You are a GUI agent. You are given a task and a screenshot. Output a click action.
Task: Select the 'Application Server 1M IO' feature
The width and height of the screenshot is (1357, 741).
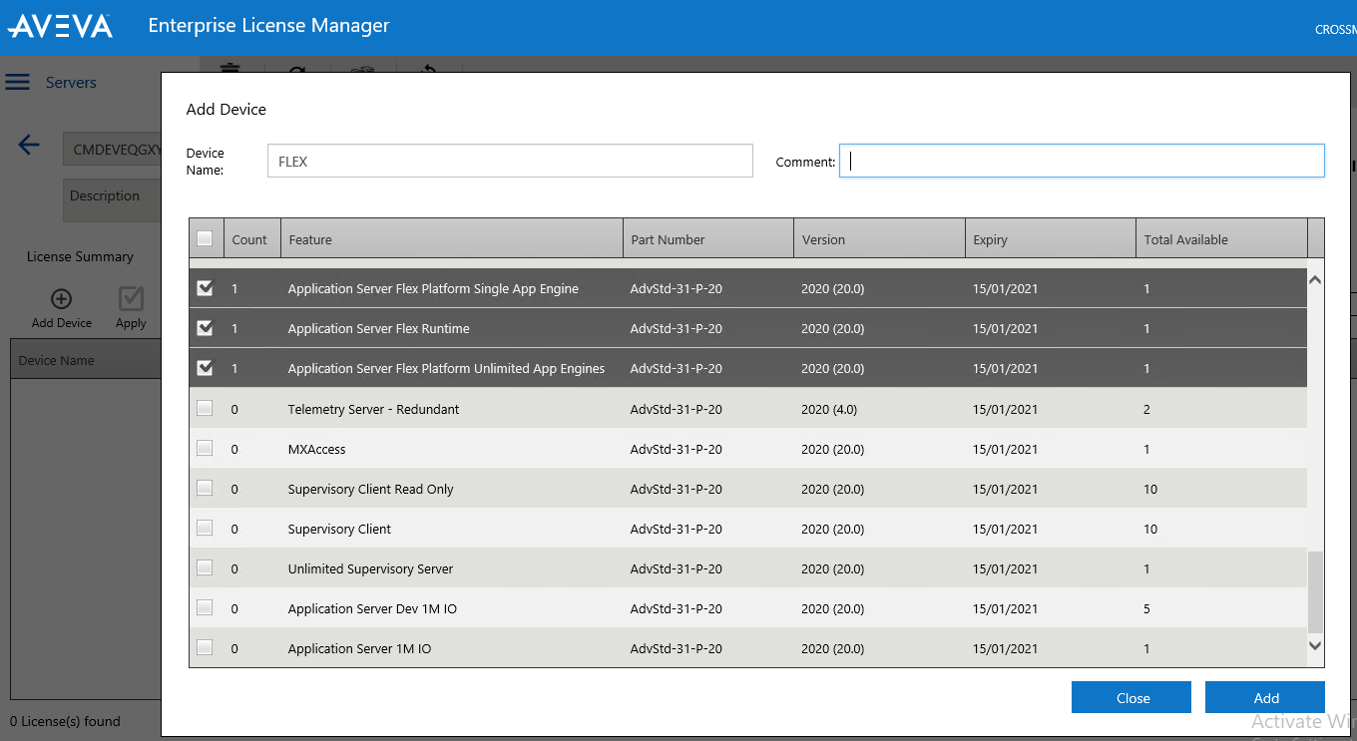point(359,648)
